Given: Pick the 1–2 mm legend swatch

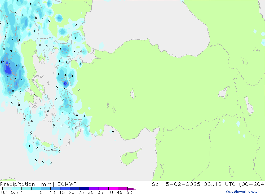Looking at the screenshot, I should 26,189.
